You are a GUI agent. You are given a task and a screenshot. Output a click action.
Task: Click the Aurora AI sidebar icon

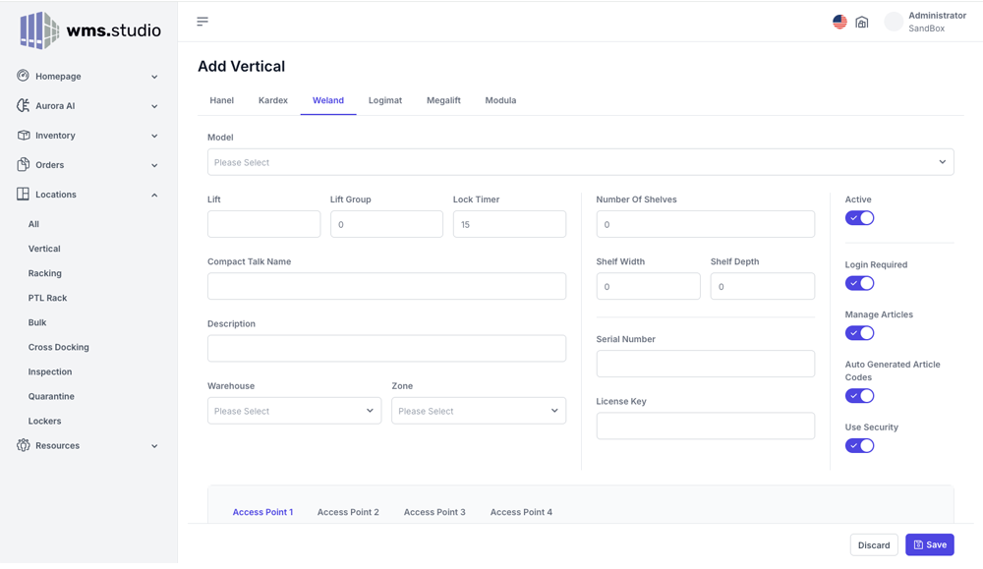24,105
